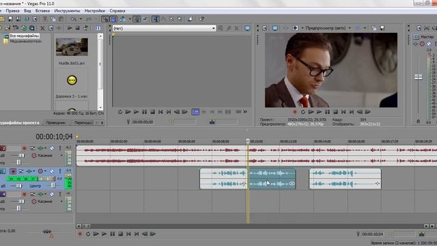This screenshot has height=246, width=437.
Task: Open the Вставка menu
Action: click(42, 11)
